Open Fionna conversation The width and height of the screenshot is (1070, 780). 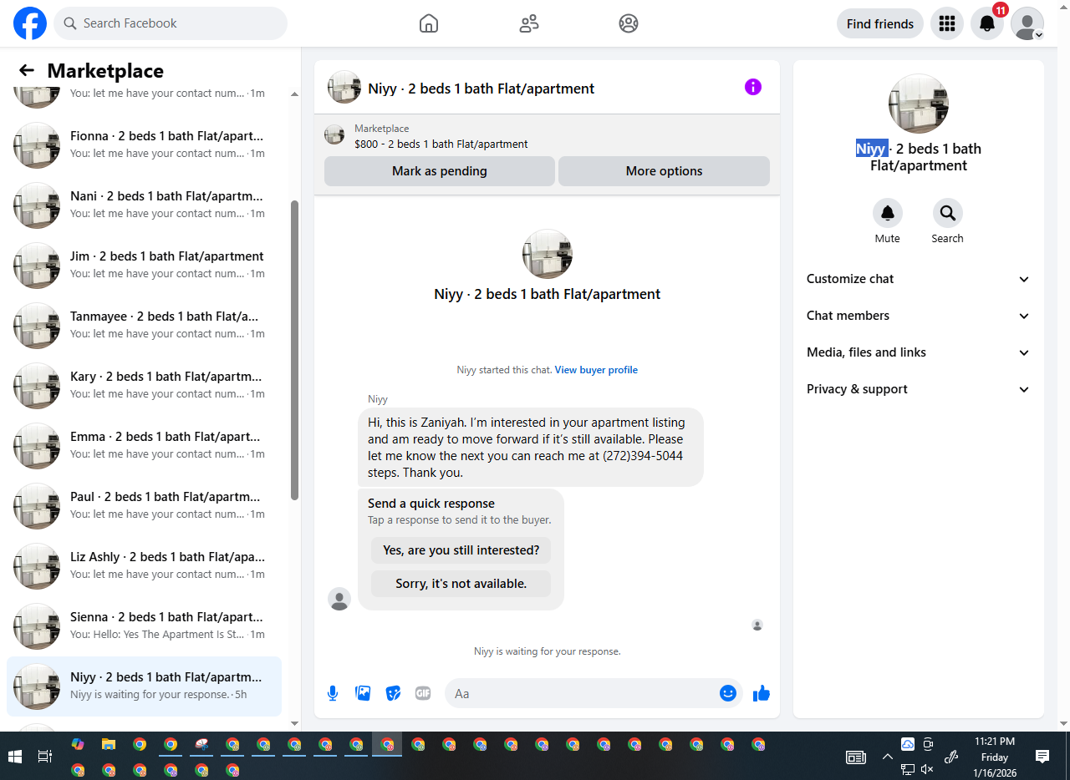click(x=144, y=145)
